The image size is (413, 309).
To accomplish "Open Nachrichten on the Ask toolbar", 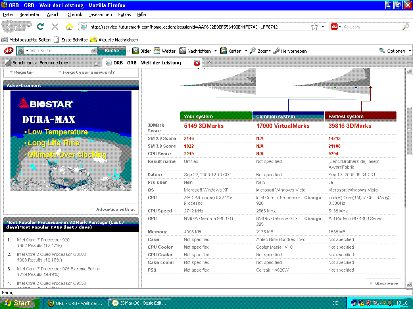I will click(x=195, y=51).
